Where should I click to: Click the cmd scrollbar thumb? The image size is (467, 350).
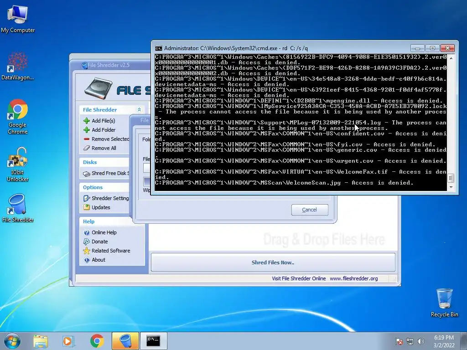point(451,178)
